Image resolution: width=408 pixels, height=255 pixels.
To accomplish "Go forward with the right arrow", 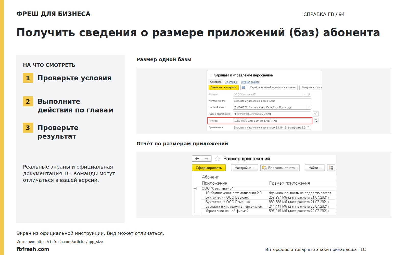I will click(207, 159).
